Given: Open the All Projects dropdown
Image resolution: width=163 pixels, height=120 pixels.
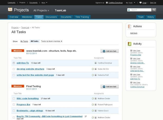Looking at the screenshot, I should [x=41, y=10].
